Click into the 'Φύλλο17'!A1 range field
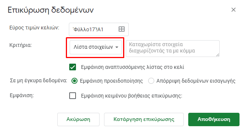 pos(98,29)
